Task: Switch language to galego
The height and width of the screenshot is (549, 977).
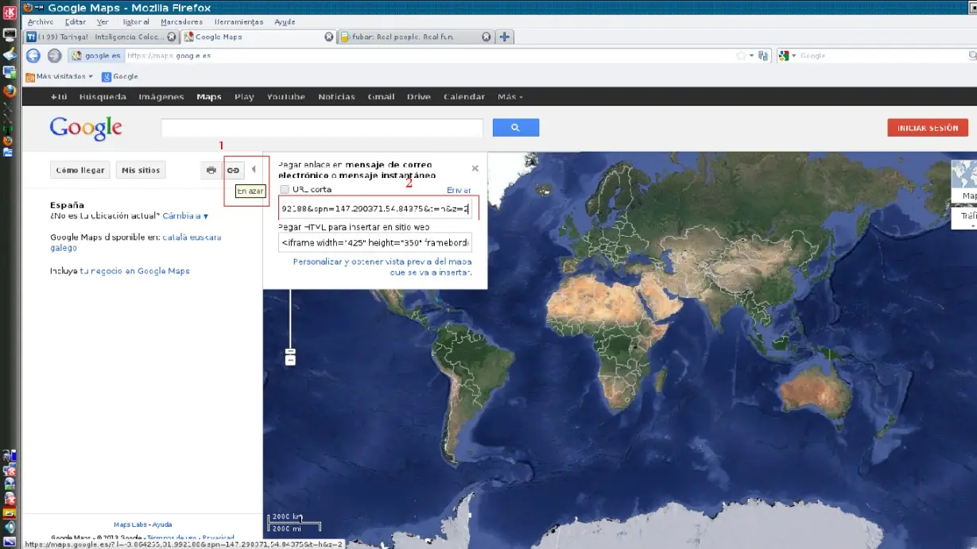Action: pyautogui.click(x=64, y=248)
